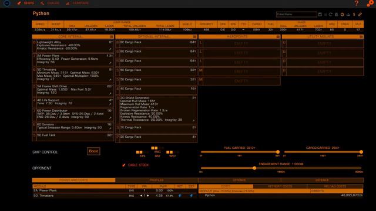Click the reload build circular arrow icon
Viewport: 376px width, 211px height.
(x=330, y=14)
